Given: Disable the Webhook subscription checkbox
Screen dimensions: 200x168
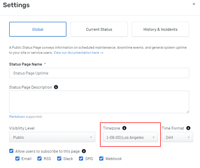Looking at the screenshot, I should (101, 159).
